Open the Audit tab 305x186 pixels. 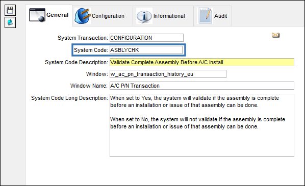(213, 16)
